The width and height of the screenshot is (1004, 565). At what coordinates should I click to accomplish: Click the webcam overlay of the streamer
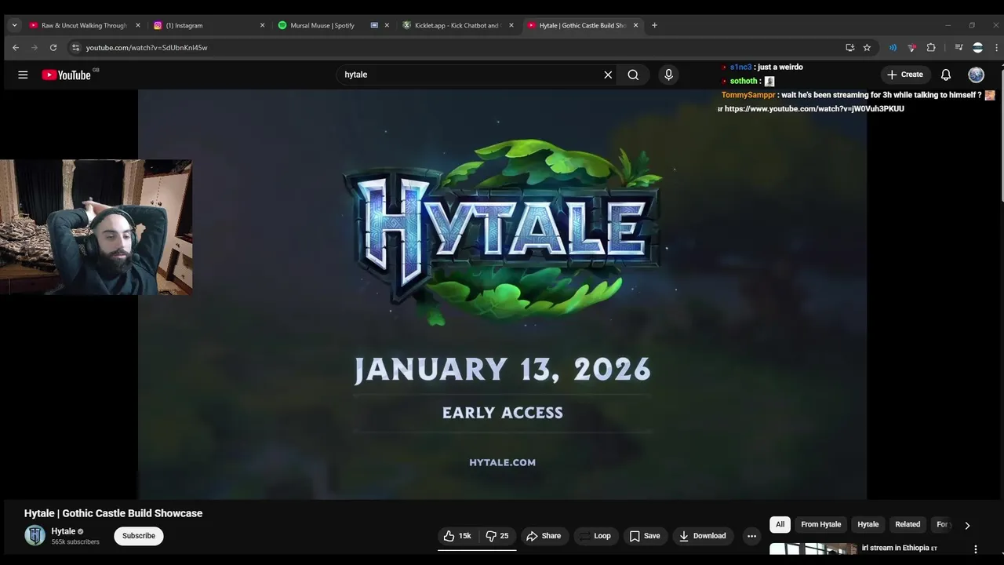(96, 228)
